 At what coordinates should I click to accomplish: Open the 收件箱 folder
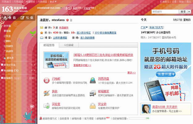point(7,26)
